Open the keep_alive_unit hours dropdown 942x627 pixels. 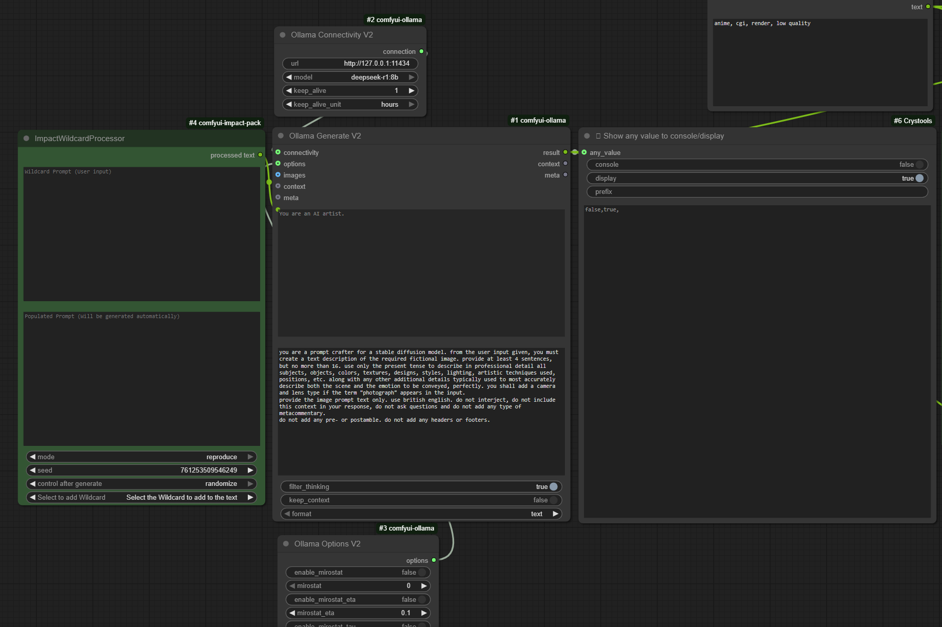[350, 105]
